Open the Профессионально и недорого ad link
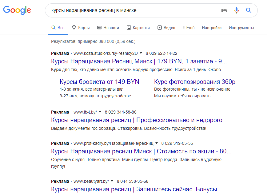267x195 pixels. pos(137,120)
